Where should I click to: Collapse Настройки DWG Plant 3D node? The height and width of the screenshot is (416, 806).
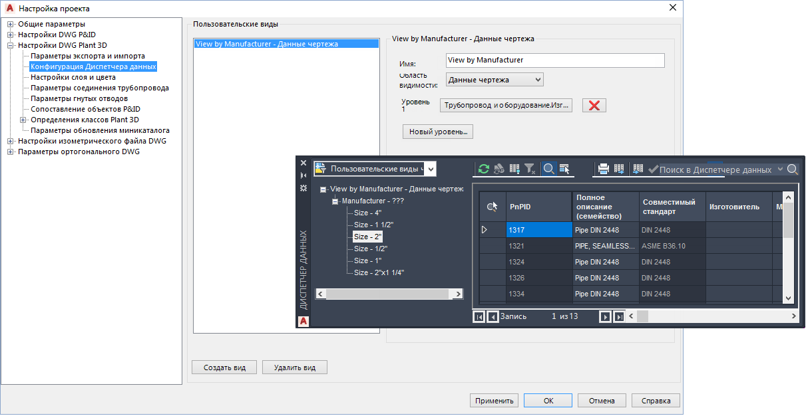coord(10,45)
